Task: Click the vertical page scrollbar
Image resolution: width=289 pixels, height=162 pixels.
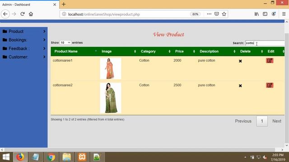Action: pos(287,88)
